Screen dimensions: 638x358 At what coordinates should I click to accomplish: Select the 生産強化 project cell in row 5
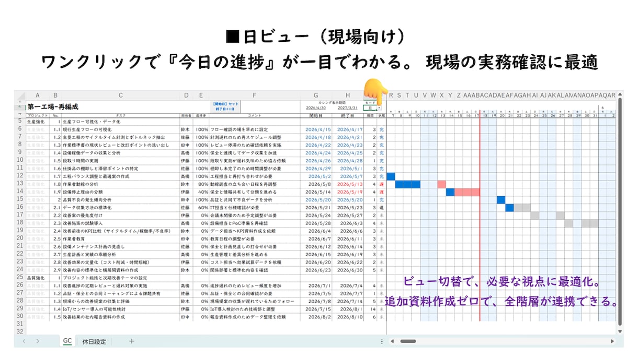37,121
